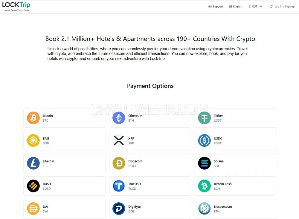Screen dimensions: 299x219
Task: Click the TrueUSD blue T icon
Action: [x=119, y=186]
